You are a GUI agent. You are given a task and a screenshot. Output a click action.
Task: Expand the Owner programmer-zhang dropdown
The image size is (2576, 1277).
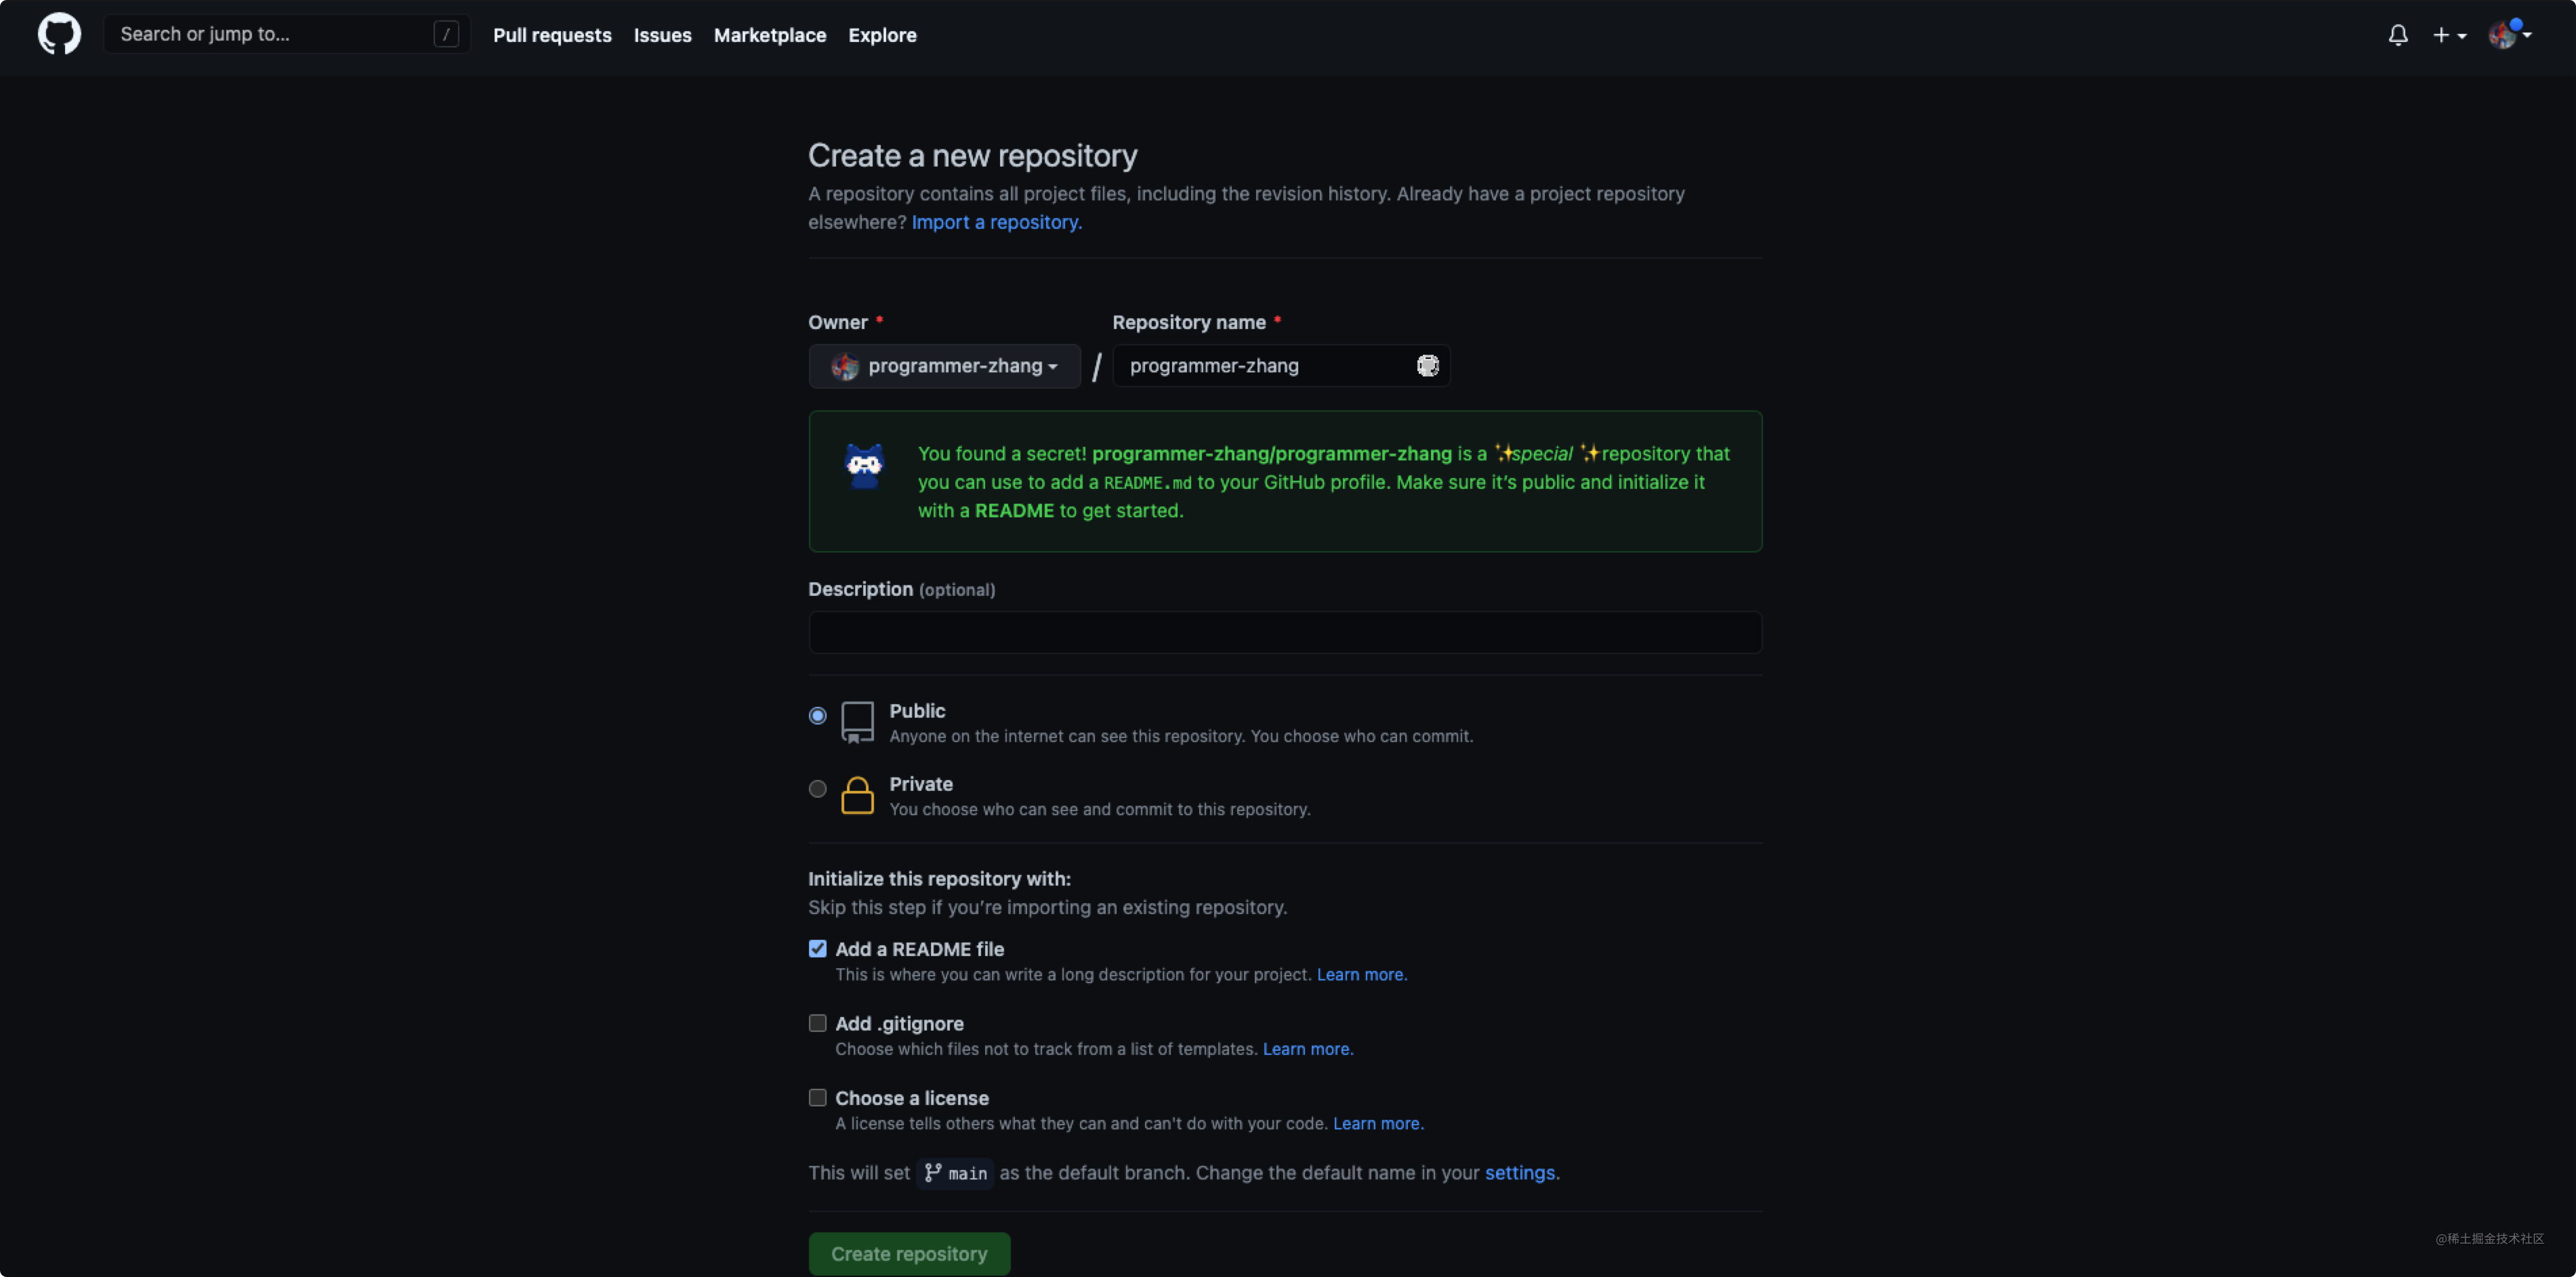point(944,366)
